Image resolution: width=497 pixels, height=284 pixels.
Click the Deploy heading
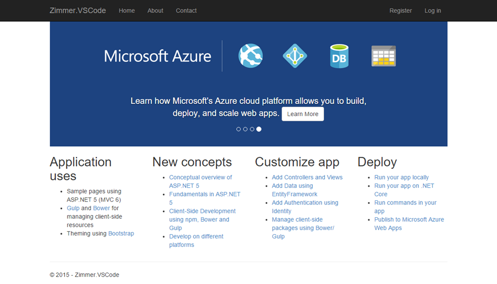coord(377,162)
